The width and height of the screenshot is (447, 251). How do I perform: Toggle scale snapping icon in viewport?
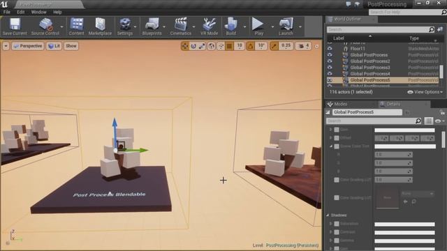click(x=274, y=46)
